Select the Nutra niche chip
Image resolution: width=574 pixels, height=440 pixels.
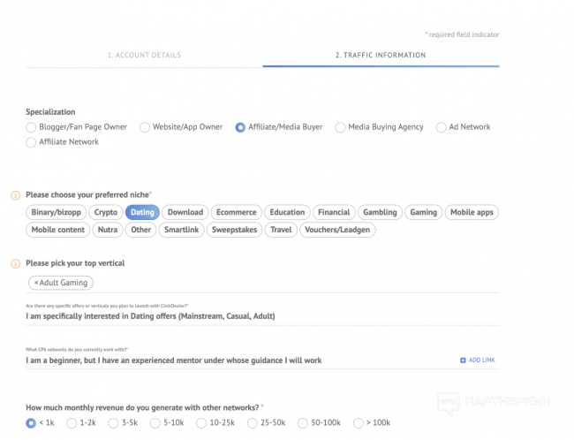(x=108, y=230)
